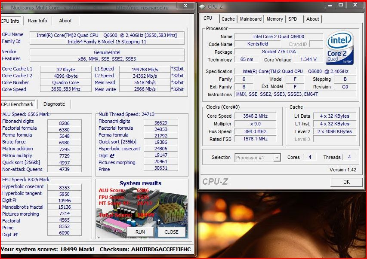Viewport: 367px width, 259px height.
Task: Click Hyperbolic tangent score 5850
Action: [x=65, y=194]
